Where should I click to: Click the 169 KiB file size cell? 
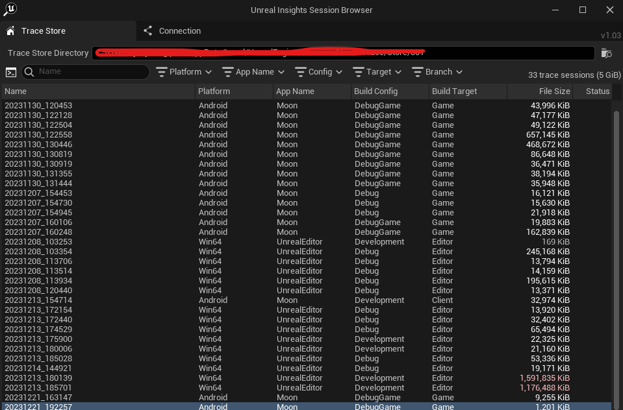click(x=555, y=242)
